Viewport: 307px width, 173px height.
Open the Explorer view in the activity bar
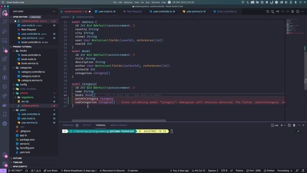point(4,13)
